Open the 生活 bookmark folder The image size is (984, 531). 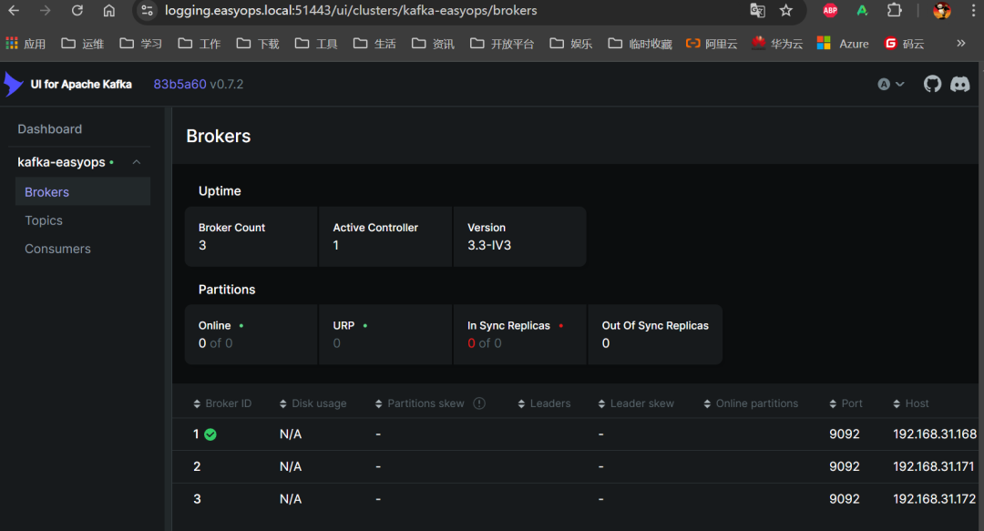[374, 44]
